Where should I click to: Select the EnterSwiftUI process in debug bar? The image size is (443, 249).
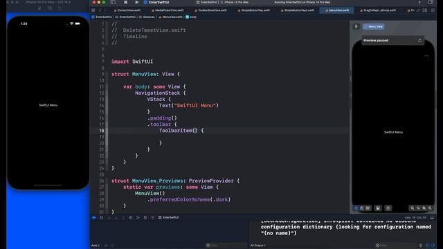click(x=169, y=218)
